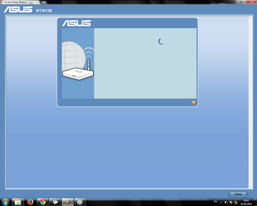Select the Router Setup Wizard taskbar icon
Screen dimensions: 257x206
[67, 202]
